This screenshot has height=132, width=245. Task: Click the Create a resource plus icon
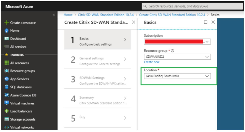coord(7,22)
